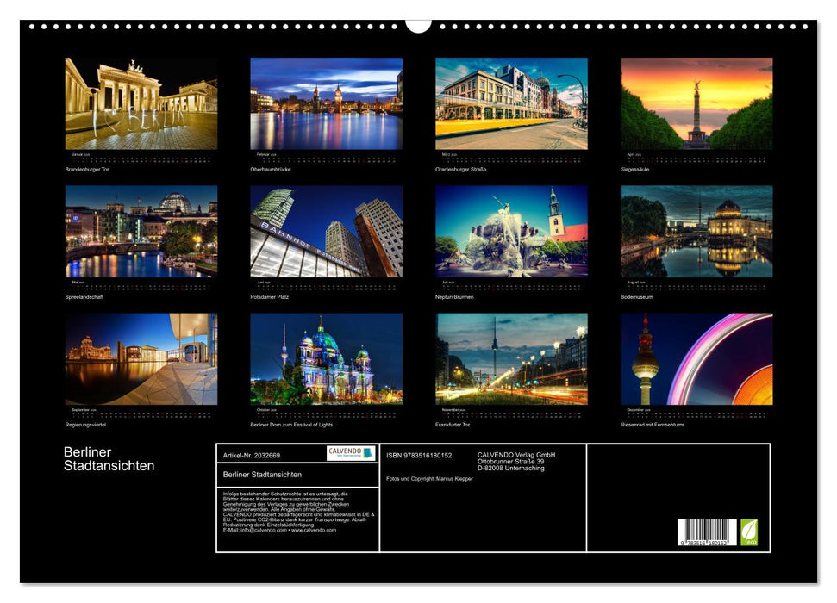The width and height of the screenshot is (837, 603).
Task: Click the Artikel-Nr. 2032669 text
Action: [252, 455]
